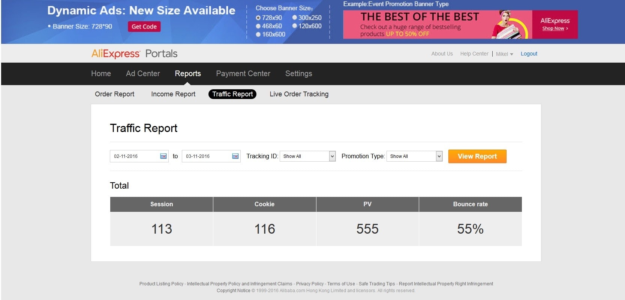Select the 160x600 banner size radio

pyautogui.click(x=258, y=34)
